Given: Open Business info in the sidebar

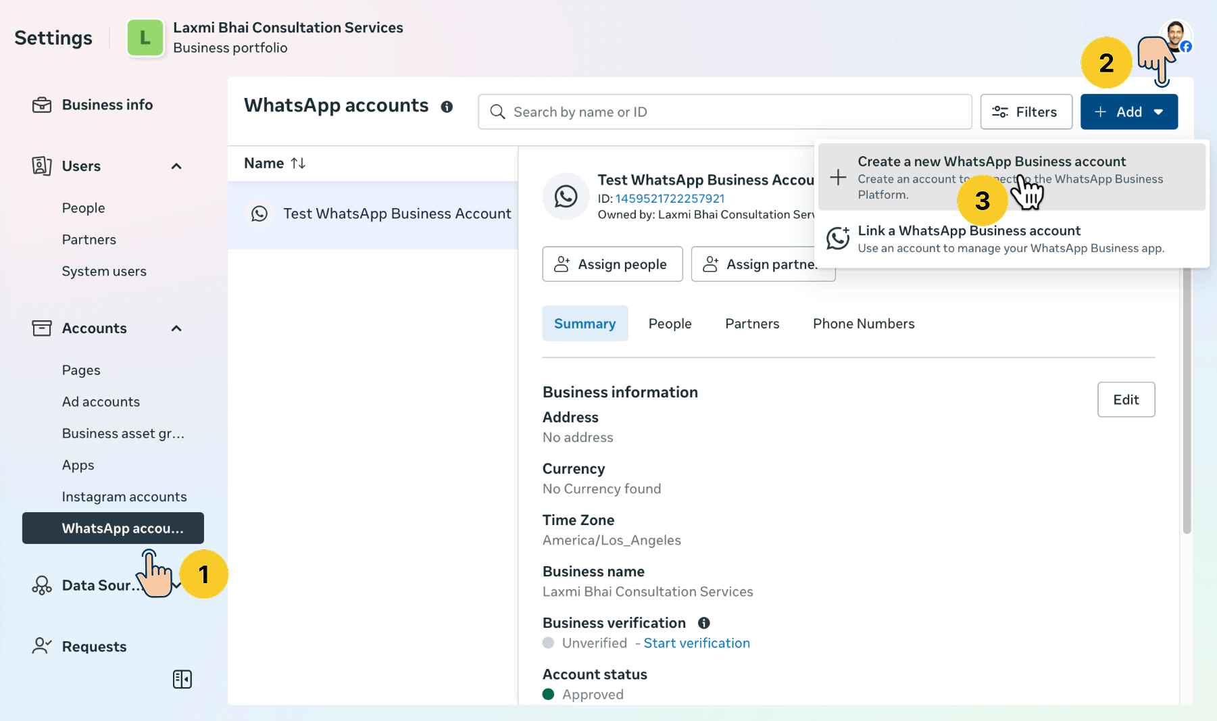Looking at the screenshot, I should (x=107, y=105).
